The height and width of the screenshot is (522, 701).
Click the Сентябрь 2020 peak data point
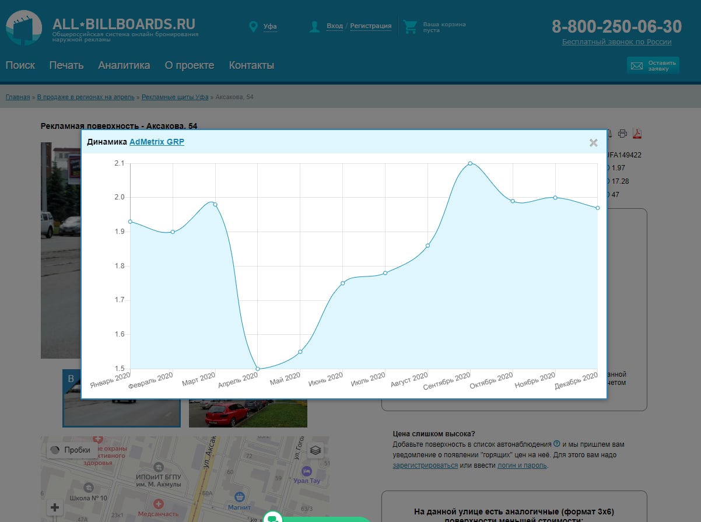click(x=470, y=163)
